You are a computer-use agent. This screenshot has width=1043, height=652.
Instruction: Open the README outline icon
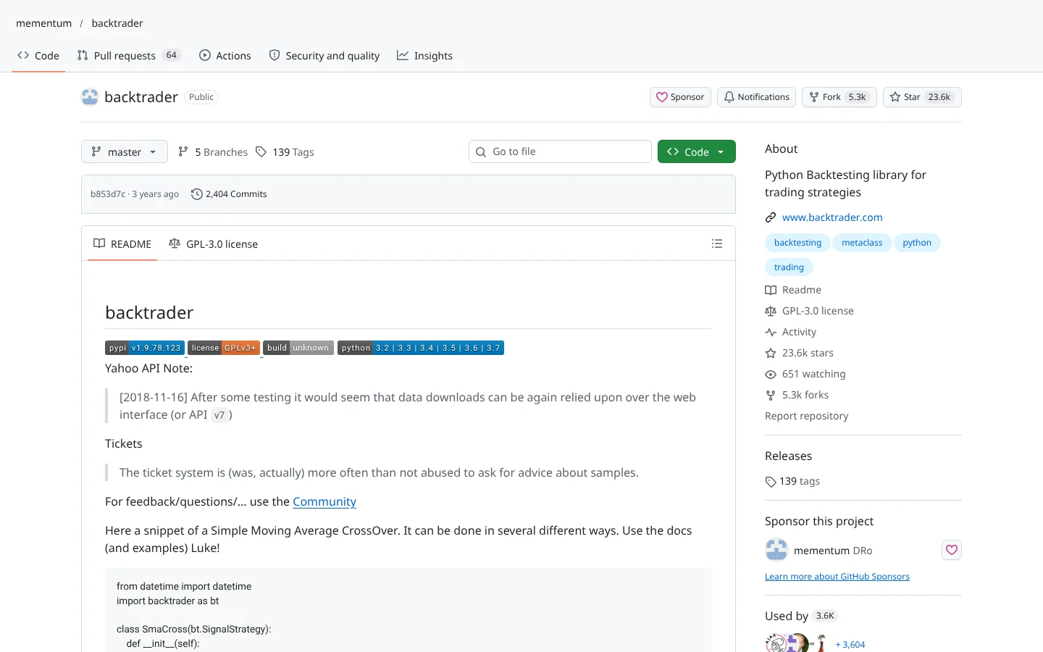pyautogui.click(x=717, y=244)
